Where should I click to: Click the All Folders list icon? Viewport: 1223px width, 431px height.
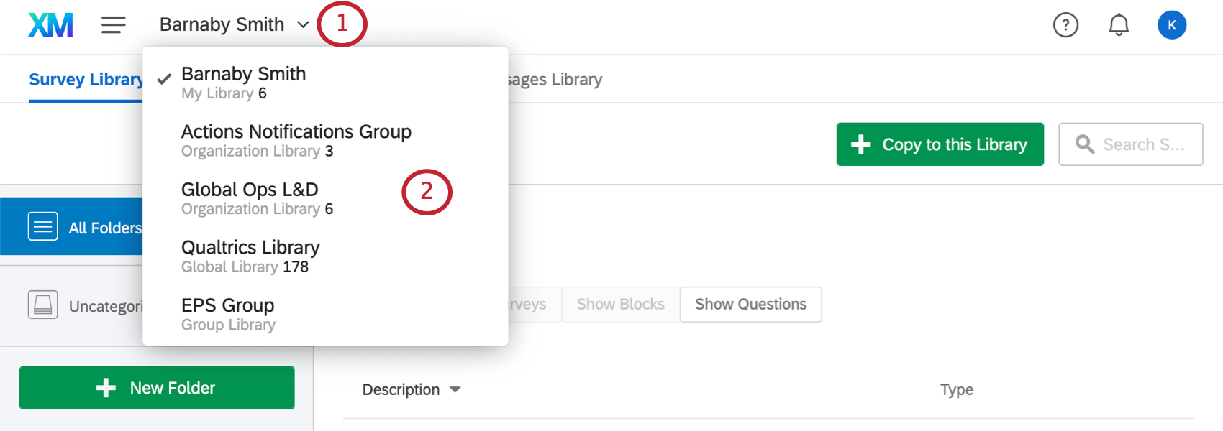coord(43,226)
